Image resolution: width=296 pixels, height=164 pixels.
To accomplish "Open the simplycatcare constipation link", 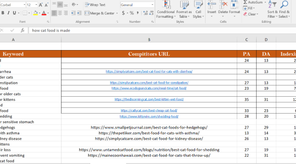I will [x=149, y=83].
